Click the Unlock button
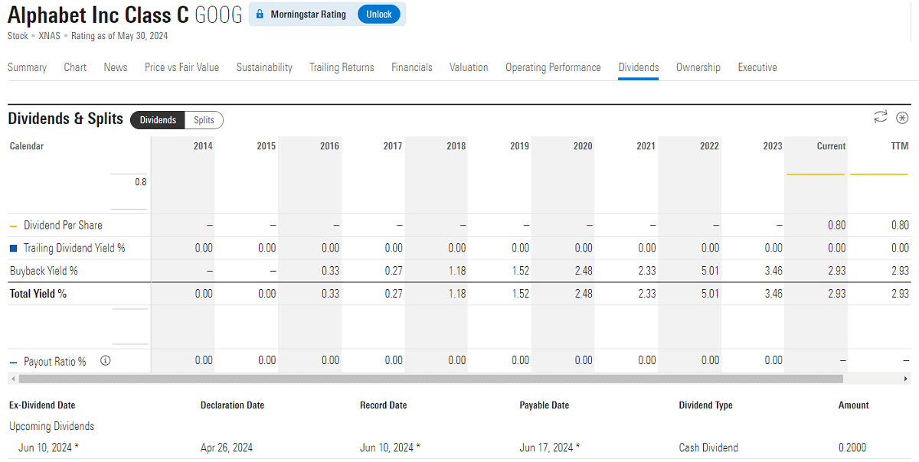 click(x=379, y=15)
